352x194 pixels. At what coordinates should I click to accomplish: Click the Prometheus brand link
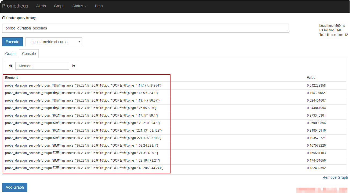pyautogui.click(x=15, y=6)
